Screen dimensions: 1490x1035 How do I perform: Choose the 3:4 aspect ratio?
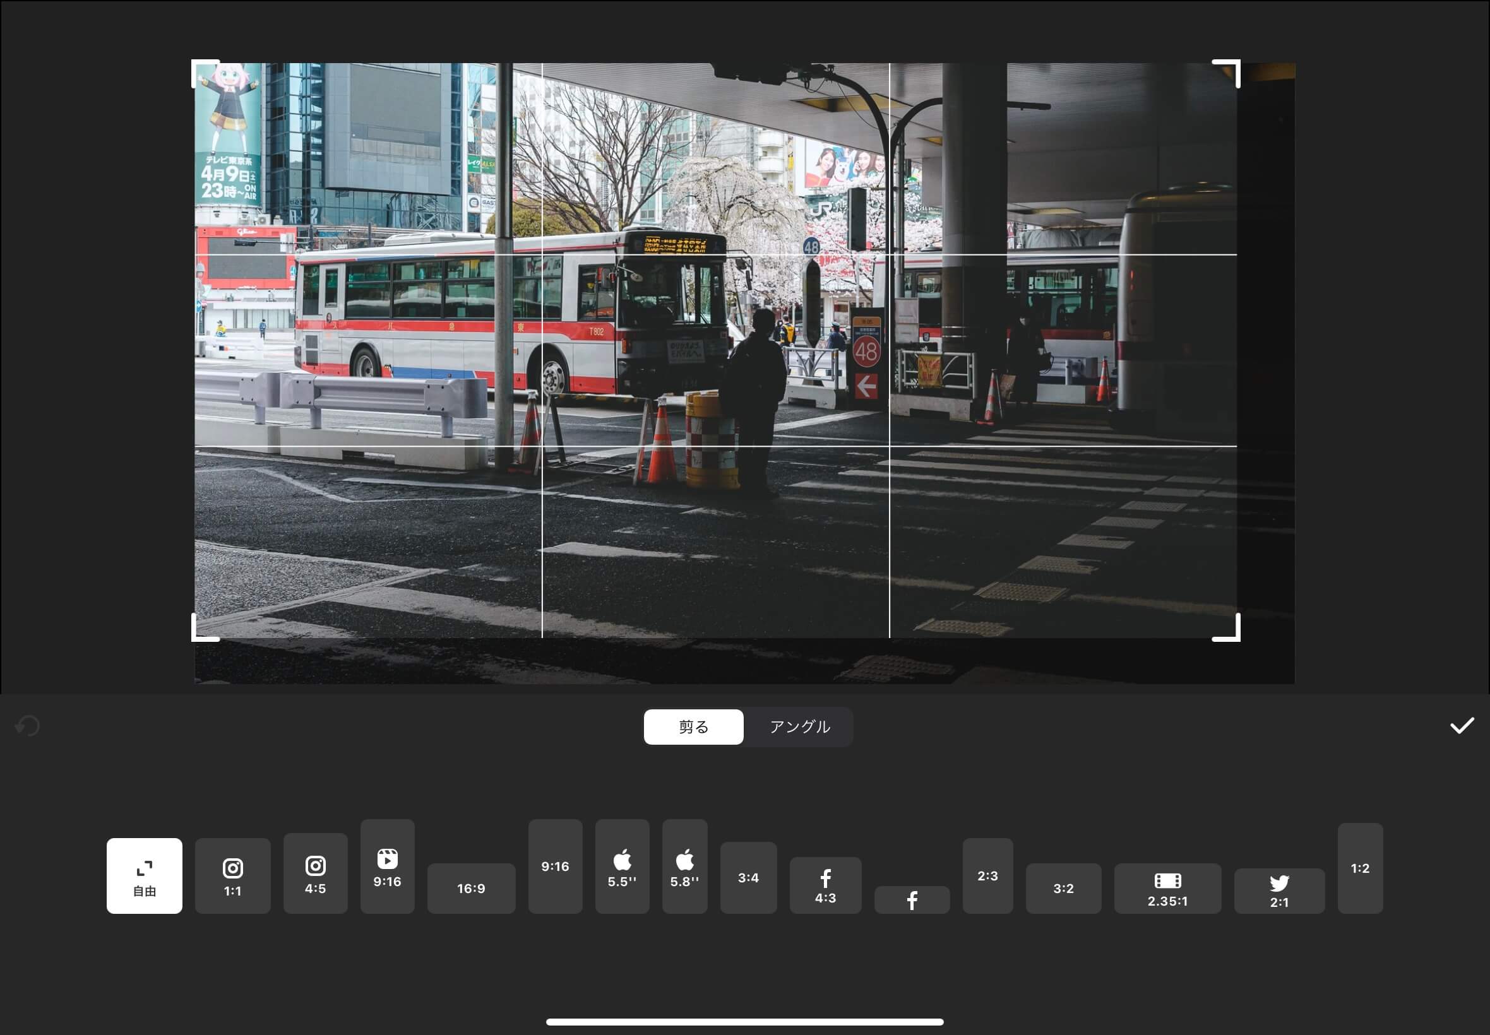[x=748, y=877]
